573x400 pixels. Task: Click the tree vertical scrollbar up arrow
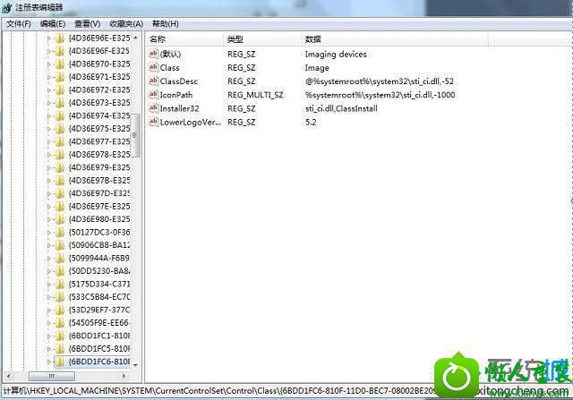135,38
